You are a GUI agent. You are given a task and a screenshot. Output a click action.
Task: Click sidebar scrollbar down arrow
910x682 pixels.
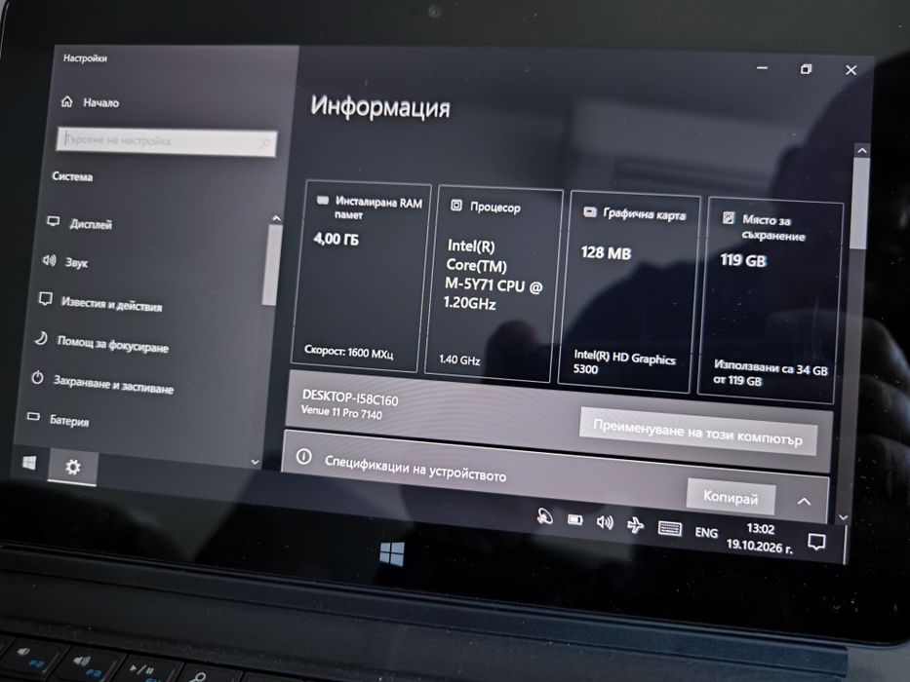[255, 462]
